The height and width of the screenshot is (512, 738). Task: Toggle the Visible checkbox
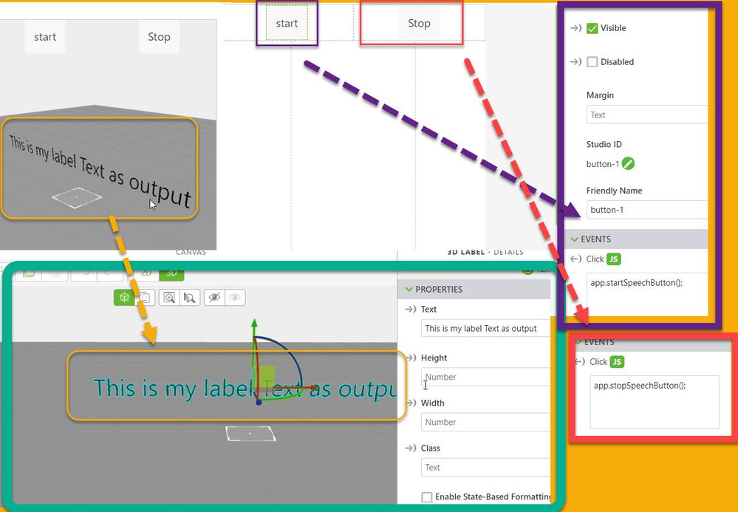coord(592,28)
